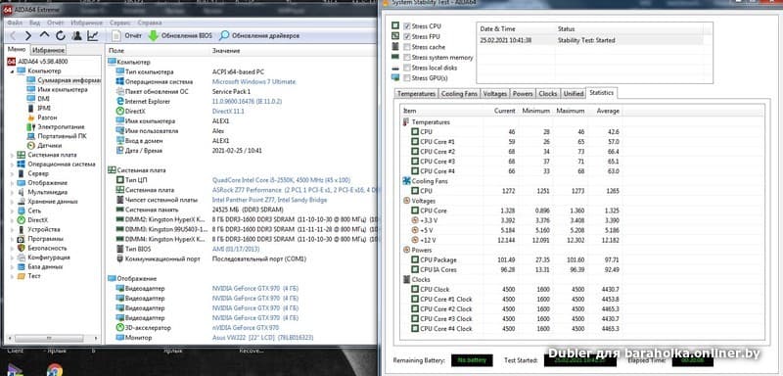Switch to the Меню sidebar tab
The height and width of the screenshot is (376, 783).
(17, 50)
